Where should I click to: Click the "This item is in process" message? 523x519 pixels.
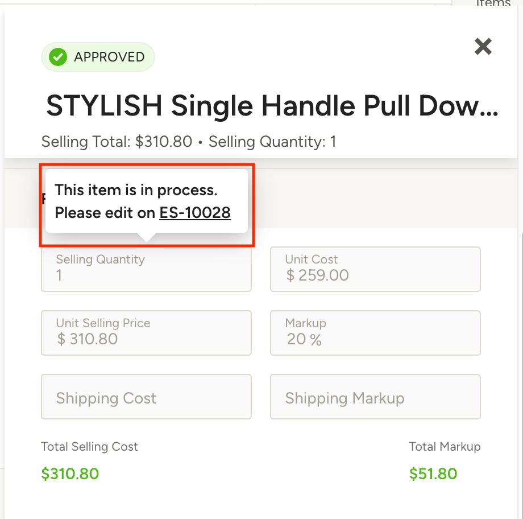[x=136, y=190]
